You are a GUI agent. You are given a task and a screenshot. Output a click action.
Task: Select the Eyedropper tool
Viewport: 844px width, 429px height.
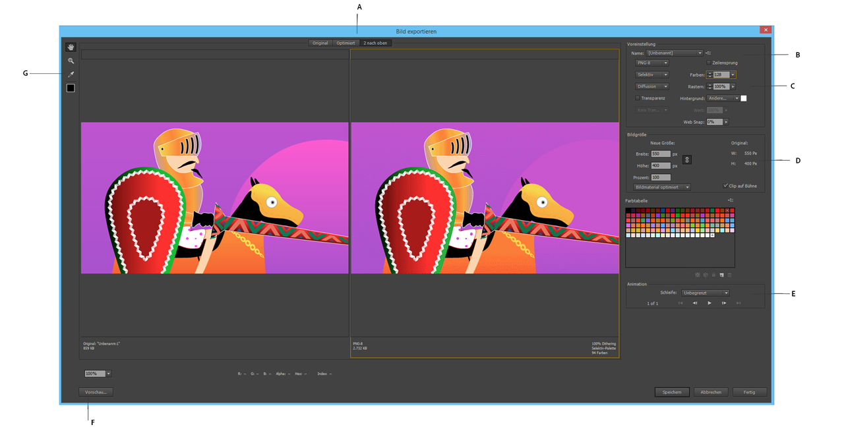(x=71, y=74)
